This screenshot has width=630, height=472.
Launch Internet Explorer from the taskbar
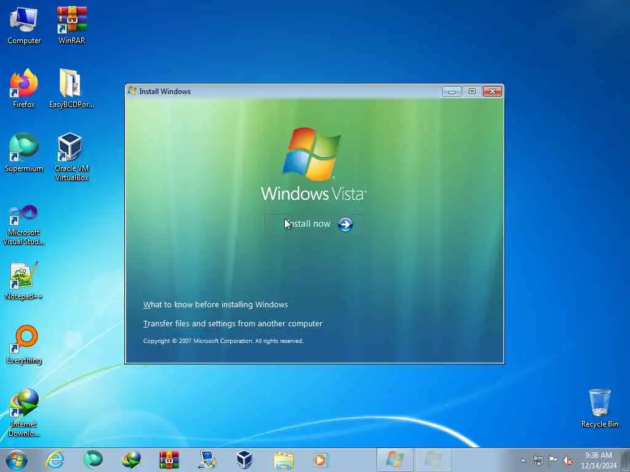click(x=55, y=460)
